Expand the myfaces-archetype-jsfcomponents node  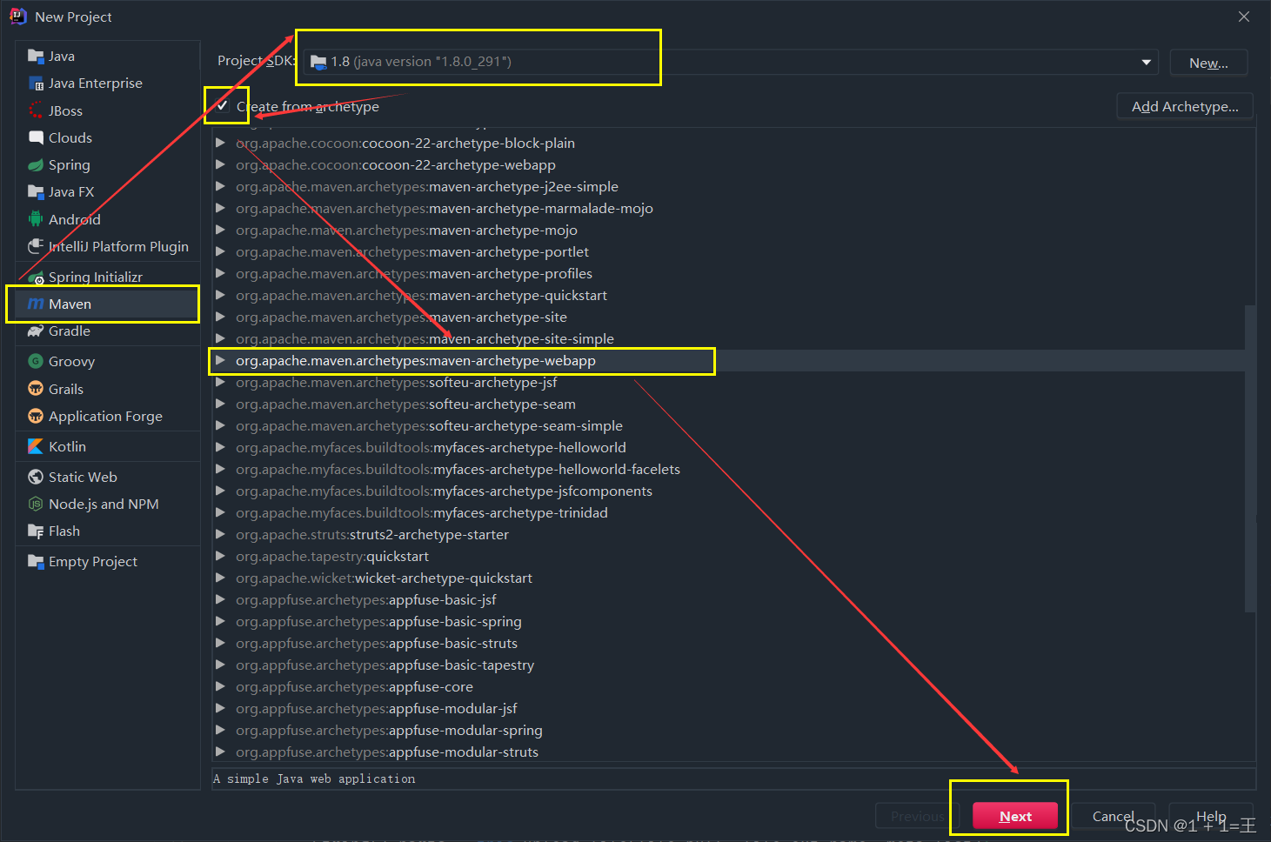[220, 491]
